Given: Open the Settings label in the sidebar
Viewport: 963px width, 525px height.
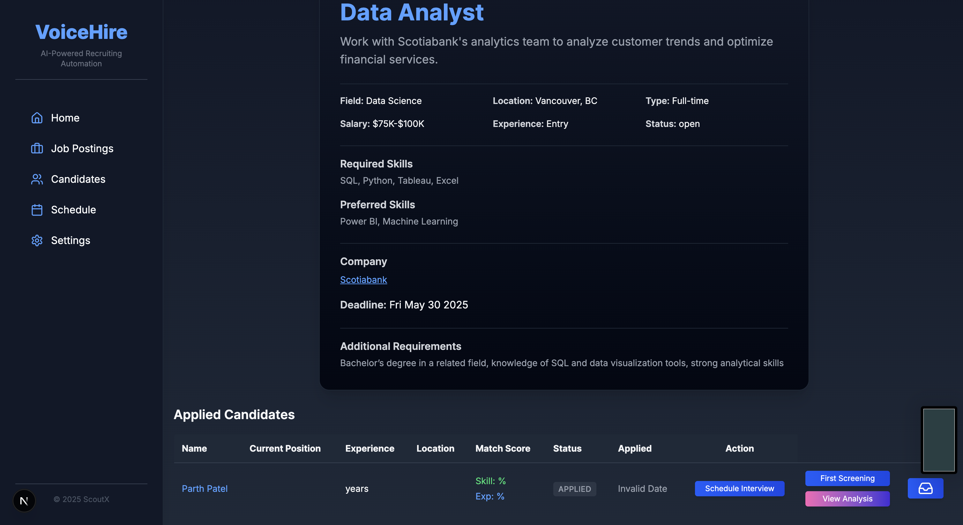Looking at the screenshot, I should pos(70,240).
